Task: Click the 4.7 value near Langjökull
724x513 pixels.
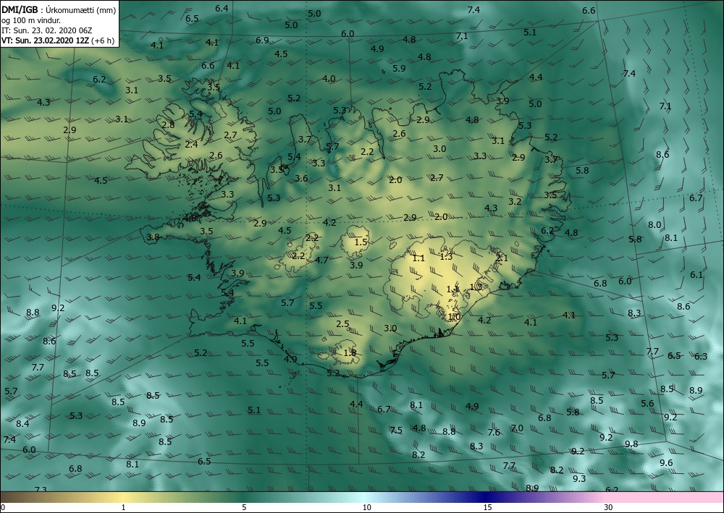Action: click(x=321, y=260)
